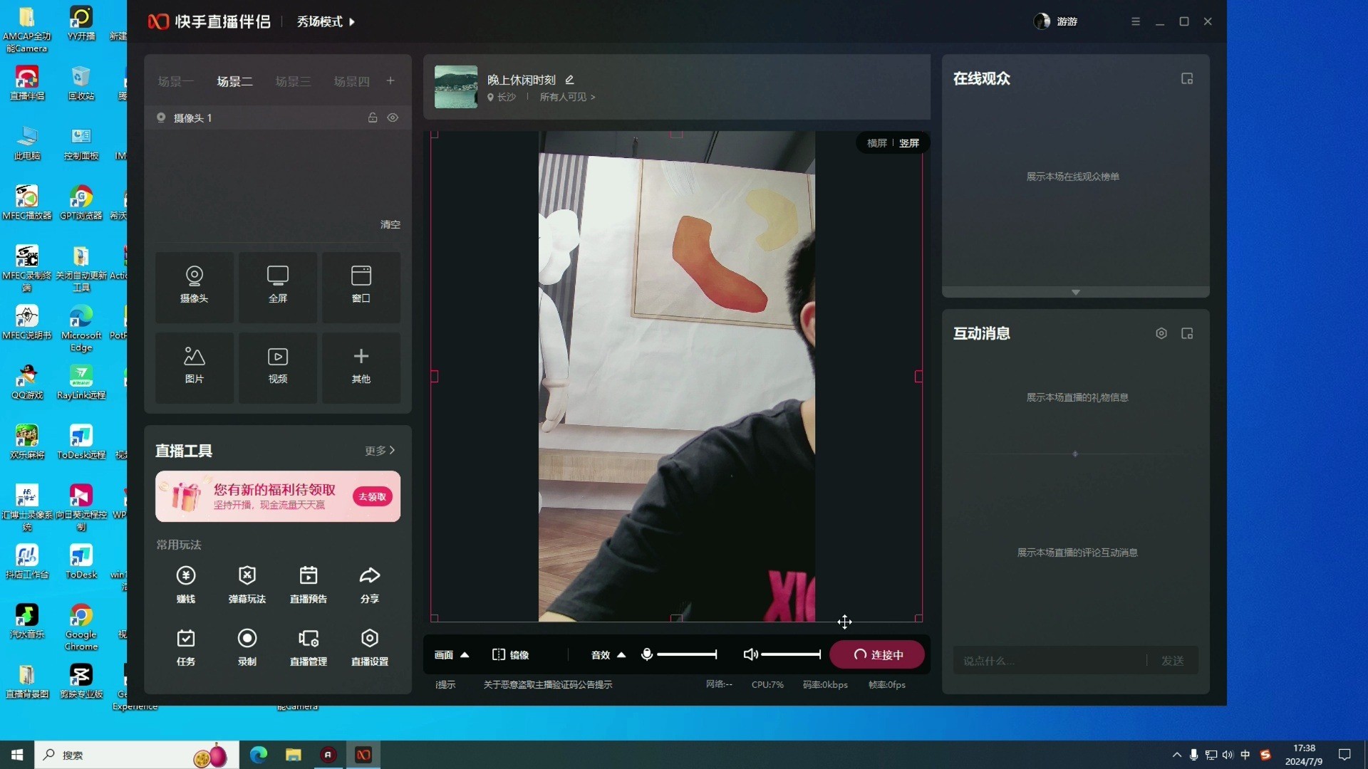Switch to 竖屏 (Portrait) mode toggle

pyautogui.click(x=907, y=142)
